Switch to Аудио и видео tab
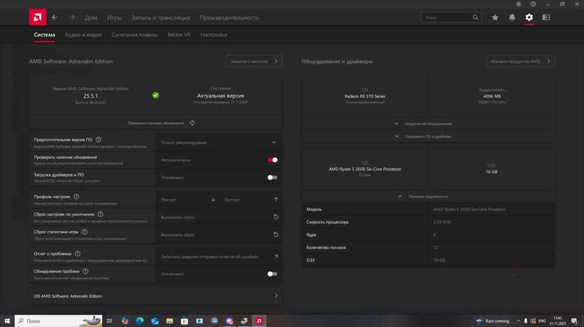This screenshot has width=584, height=327. (83, 35)
